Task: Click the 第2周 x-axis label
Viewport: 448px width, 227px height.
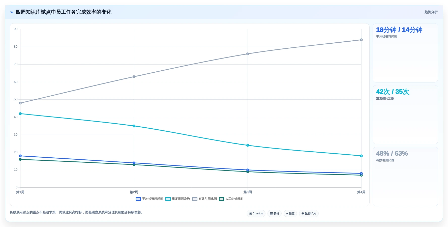Action: click(134, 192)
